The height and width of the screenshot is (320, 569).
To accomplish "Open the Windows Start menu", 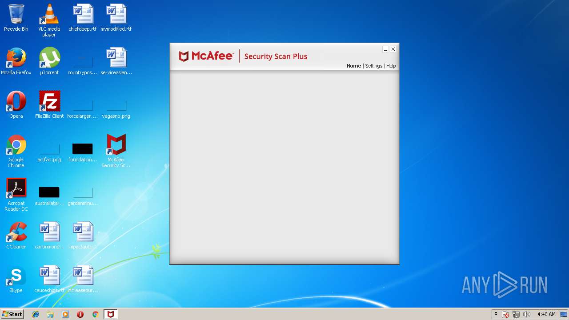I will (12, 314).
